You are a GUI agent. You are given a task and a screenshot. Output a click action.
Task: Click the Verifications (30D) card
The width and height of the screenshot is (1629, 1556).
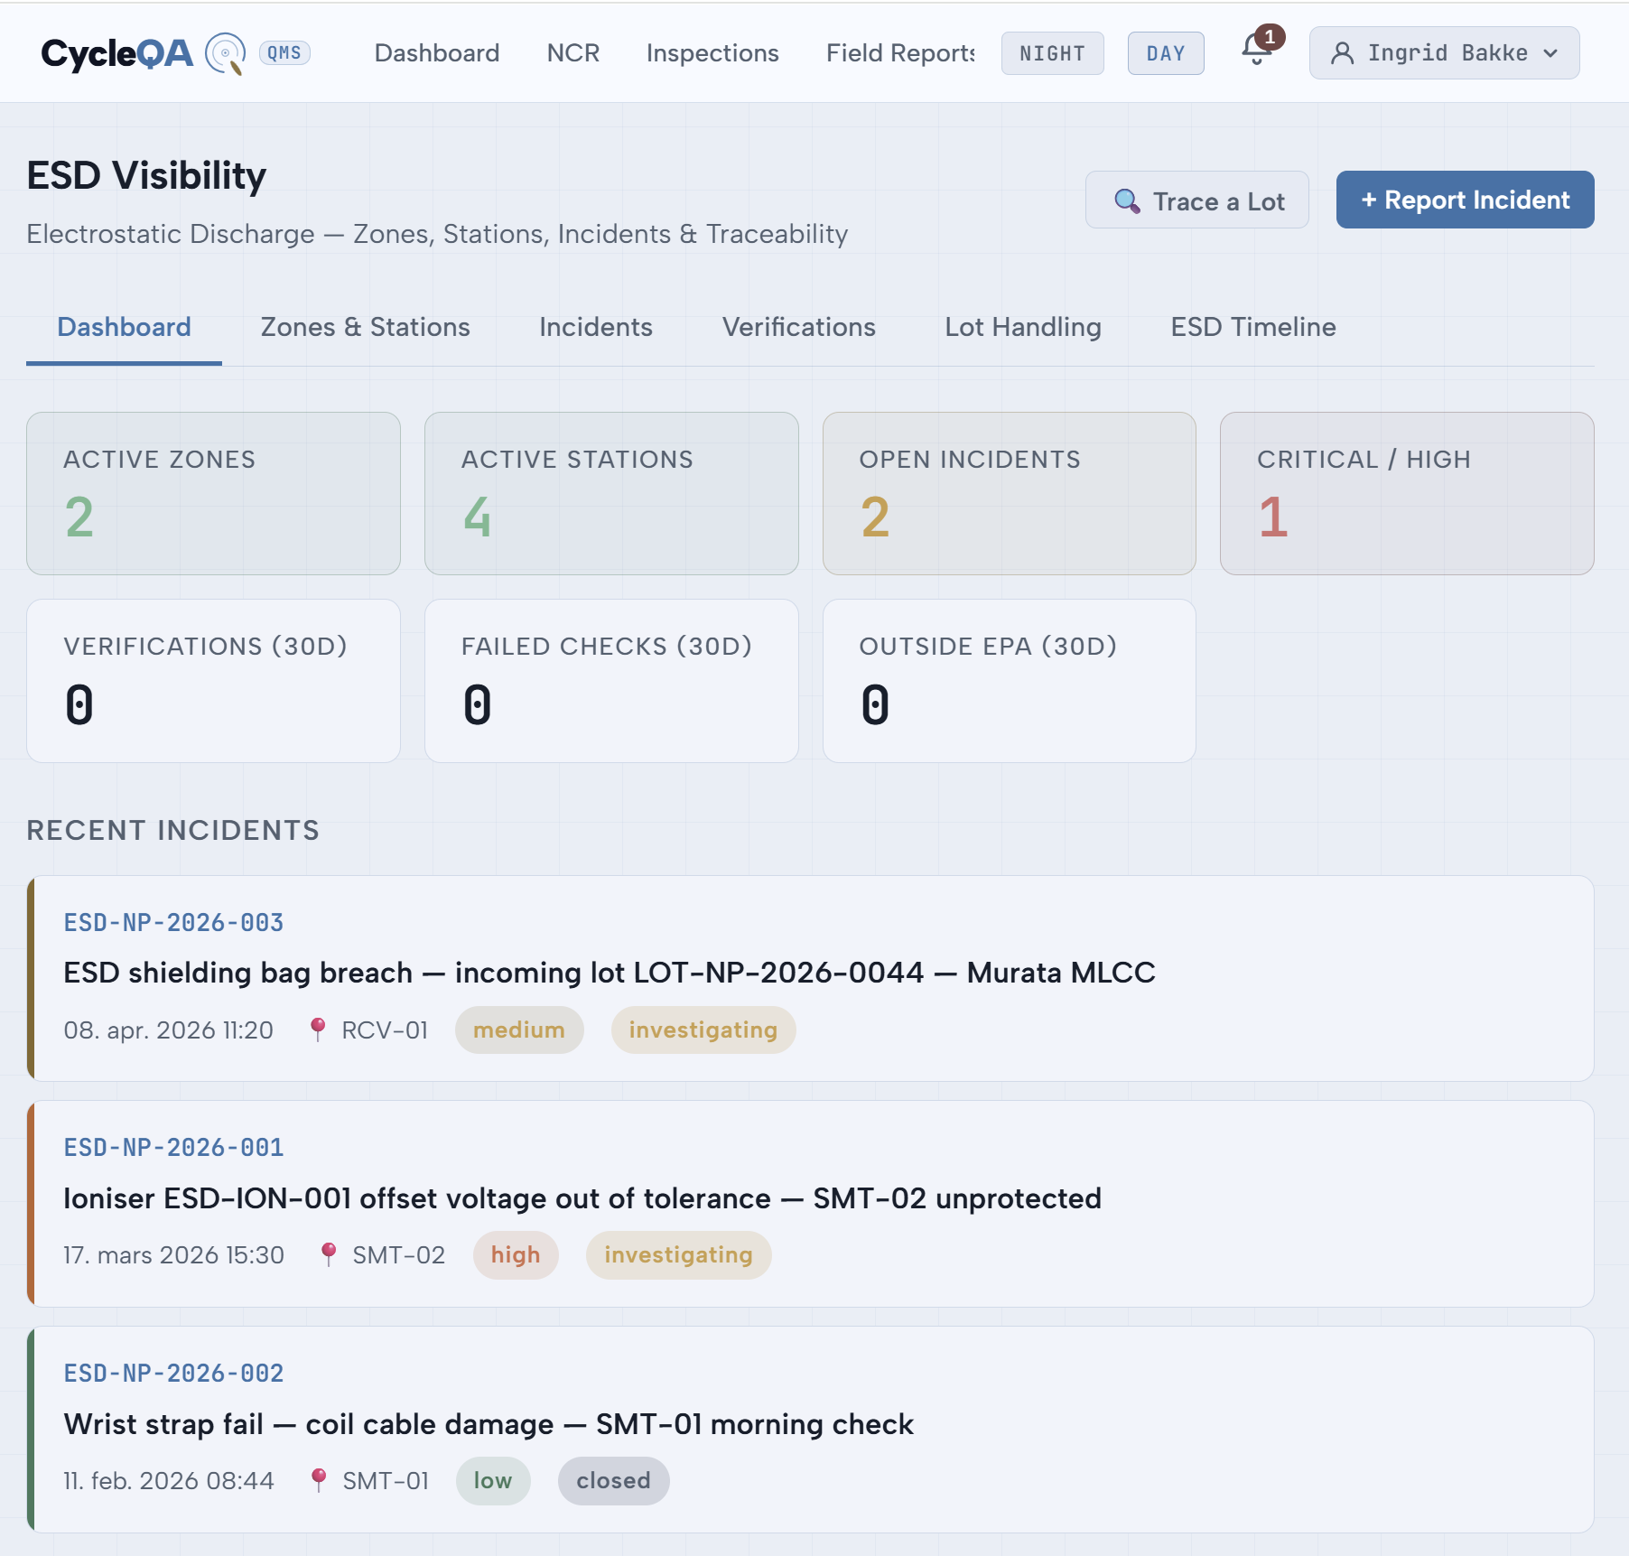[213, 681]
